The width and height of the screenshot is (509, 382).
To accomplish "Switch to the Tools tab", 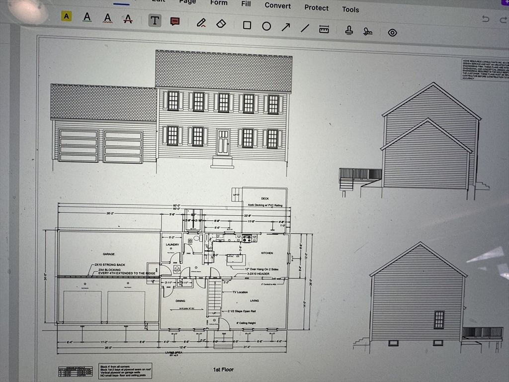I will point(350,9).
